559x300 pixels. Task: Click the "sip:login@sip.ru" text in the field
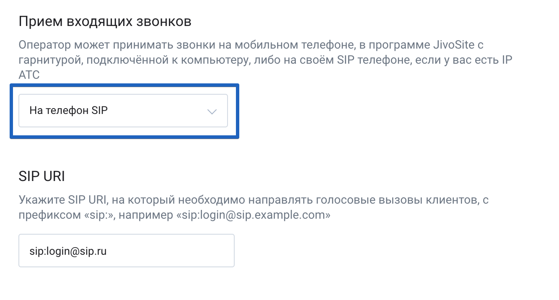pos(67,251)
